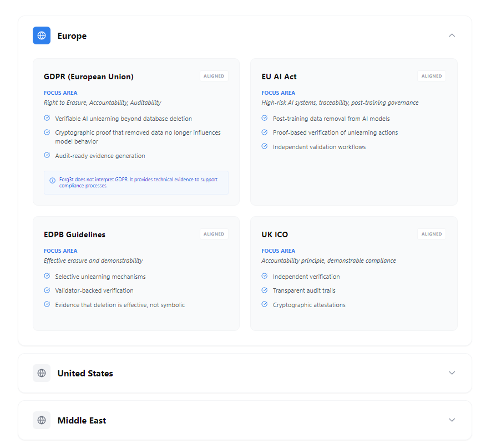491x444 pixels.
Task: Click the checkmark beside Selective unlearning mechanisms
Action: point(47,276)
